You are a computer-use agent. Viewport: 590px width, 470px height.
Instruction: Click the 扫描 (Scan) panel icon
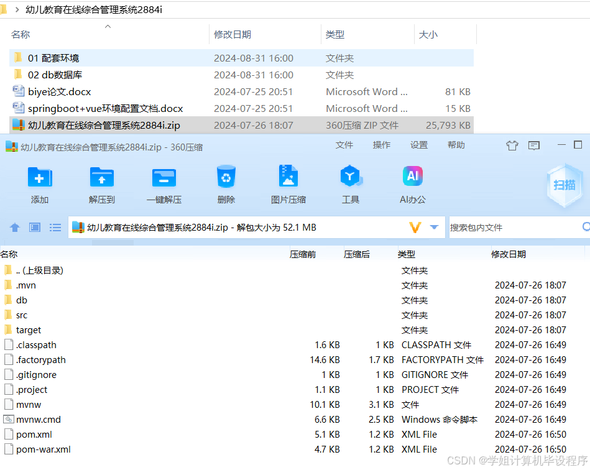[x=565, y=185]
